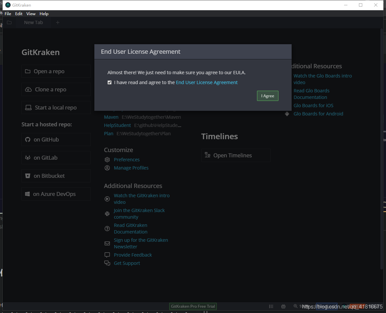Click Maven path E:\WeStudytogether\Maven

click(x=151, y=117)
